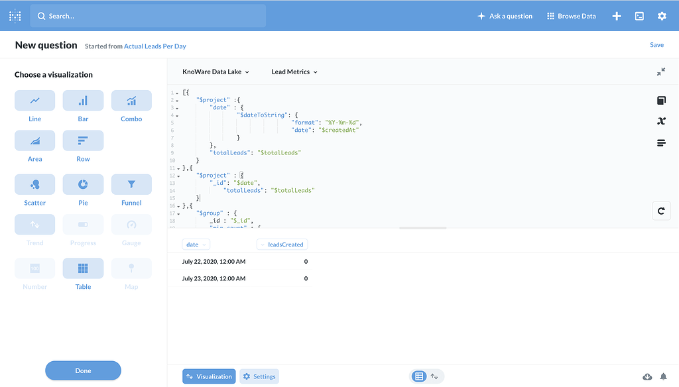Click the search field

click(x=148, y=16)
